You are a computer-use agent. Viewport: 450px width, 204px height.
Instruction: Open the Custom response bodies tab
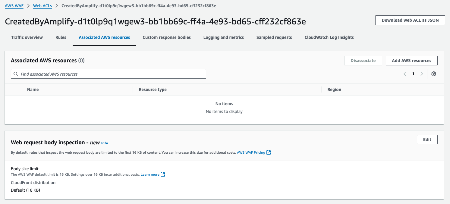pyautogui.click(x=166, y=37)
